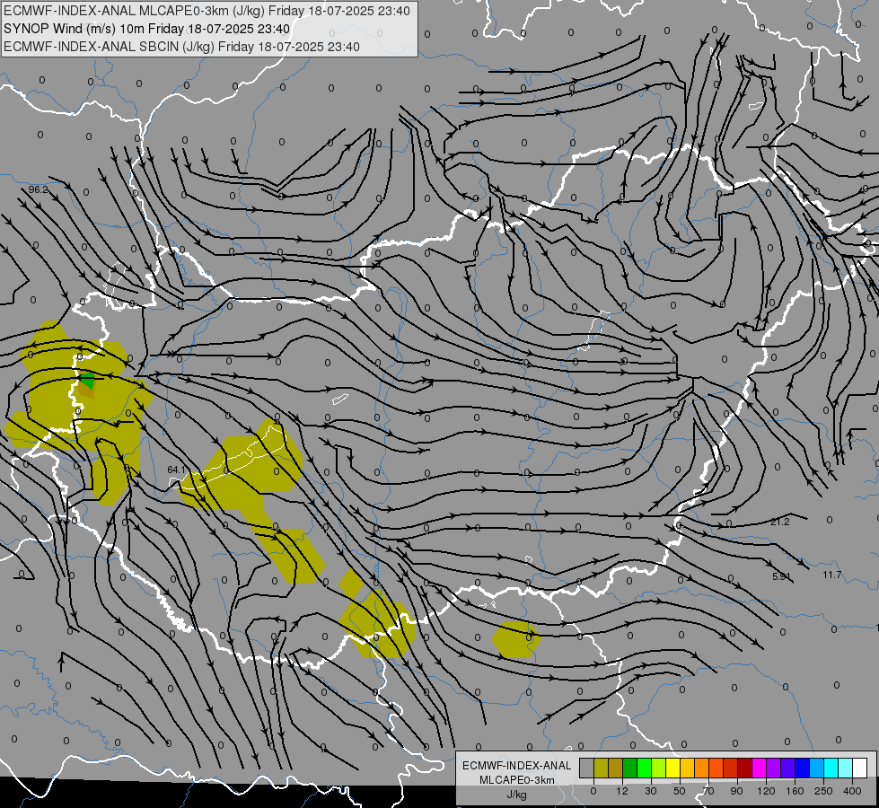Click the map value '64.1'
Screen dimensions: 879x808
click(x=177, y=470)
